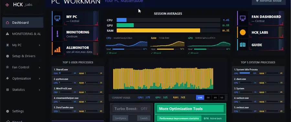291x122 pixels.
Task: Select system process 4. svchost.exe
Action: coord(258,99)
